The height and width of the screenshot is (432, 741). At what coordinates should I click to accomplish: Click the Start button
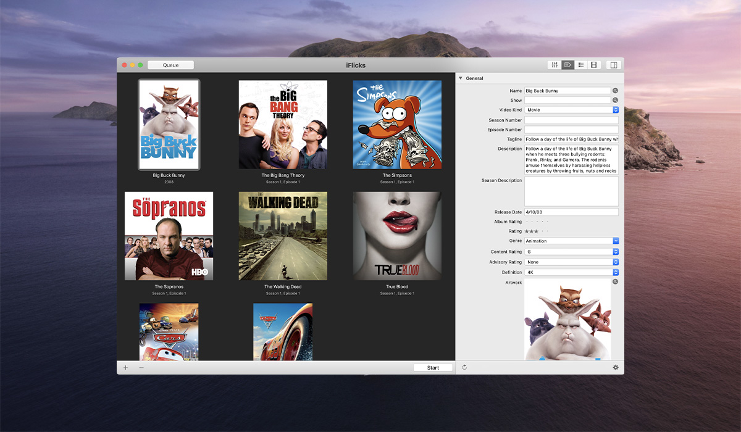[x=433, y=368]
